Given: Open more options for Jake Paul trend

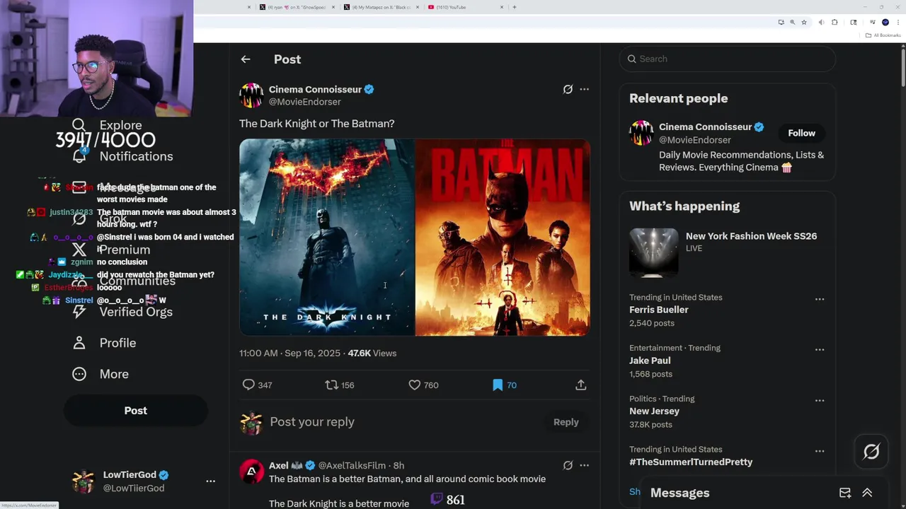Looking at the screenshot, I should (820, 350).
